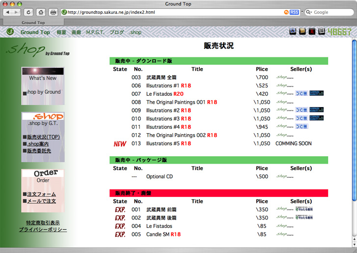Viewport: 357px width, 253px height.
Task: Open the Google search engine dropdown magnifier
Action: click(x=309, y=12)
